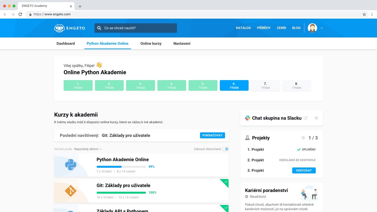377x212 pixels.
Task: Click the Co se chceš naučit search field
Action: point(136,28)
